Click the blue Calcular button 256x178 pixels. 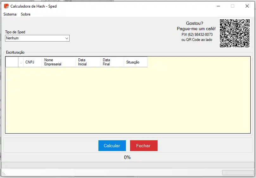[x=112, y=146]
